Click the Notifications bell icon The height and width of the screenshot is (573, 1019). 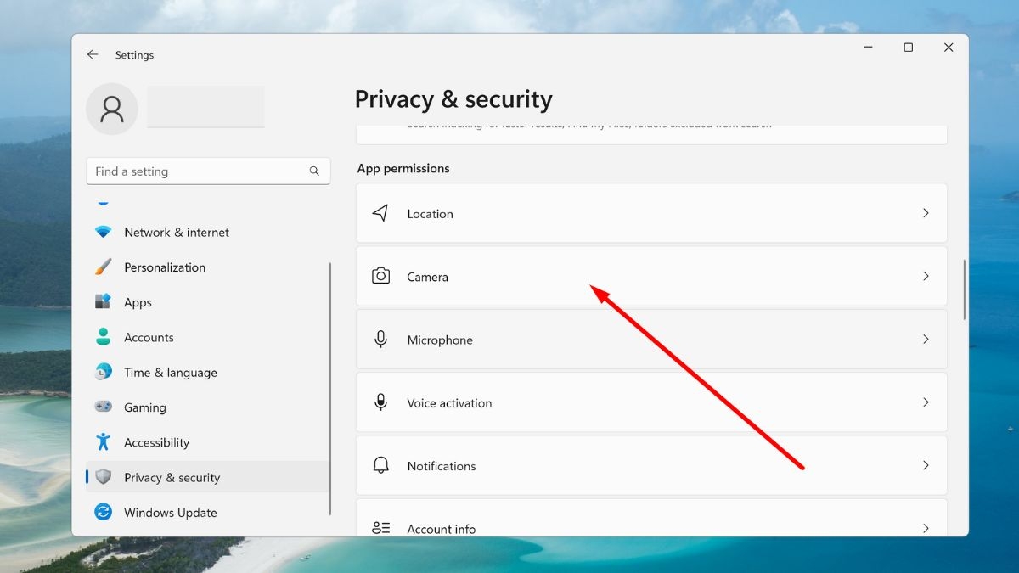380,465
